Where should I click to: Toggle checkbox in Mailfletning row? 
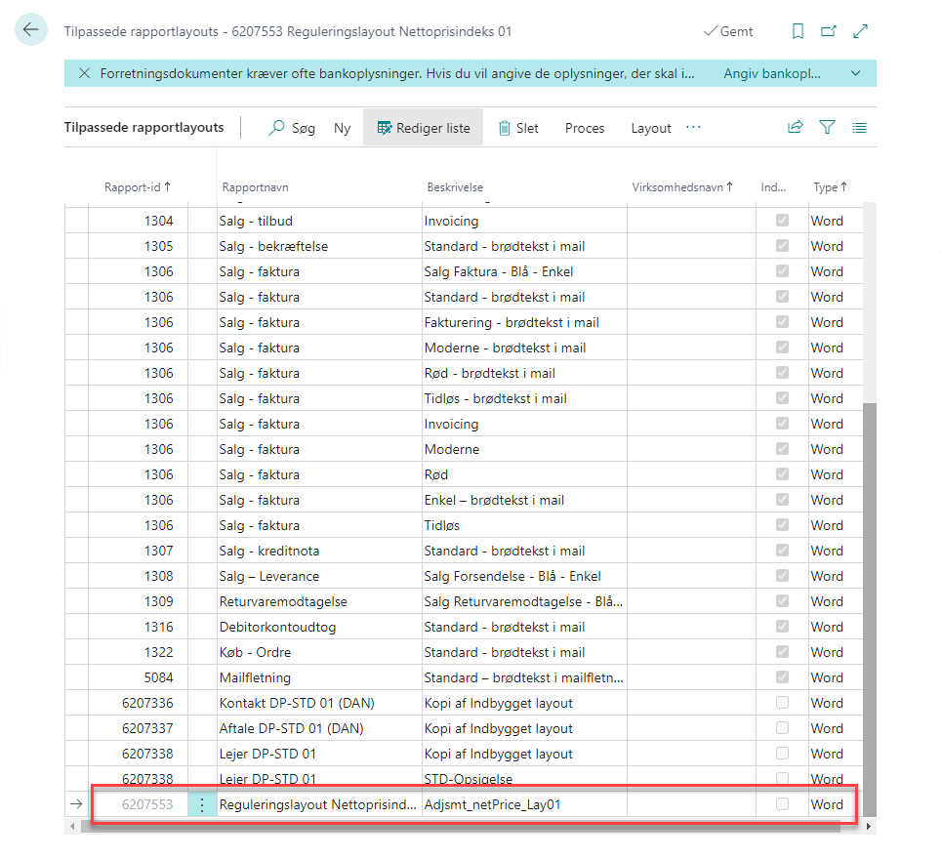pos(782,677)
